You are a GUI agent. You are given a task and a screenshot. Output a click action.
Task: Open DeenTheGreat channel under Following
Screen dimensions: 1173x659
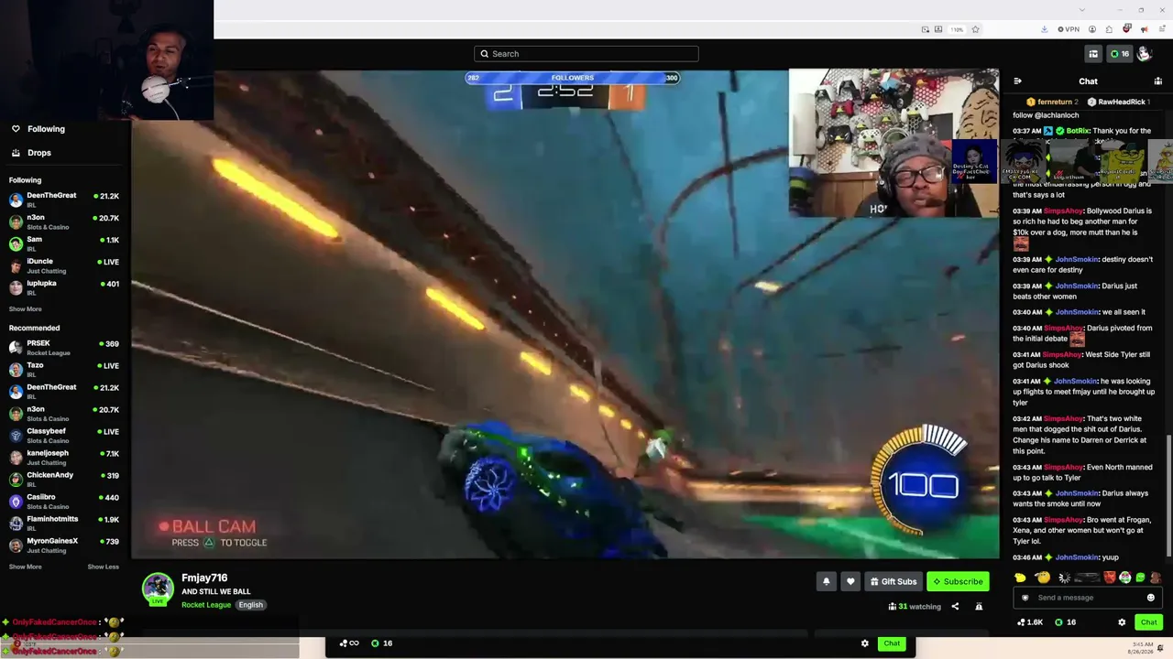tap(64, 200)
